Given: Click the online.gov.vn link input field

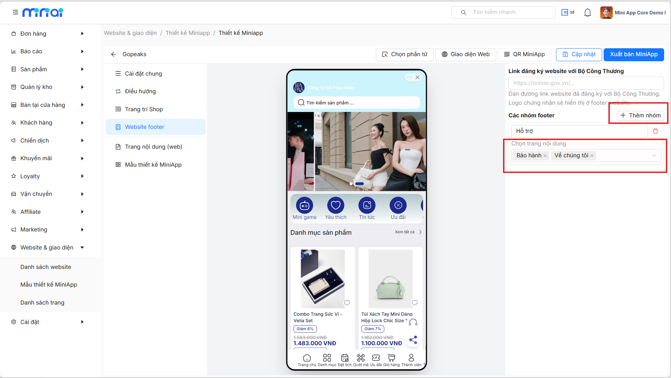Looking at the screenshot, I should pyautogui.click(x=586, y=83).
